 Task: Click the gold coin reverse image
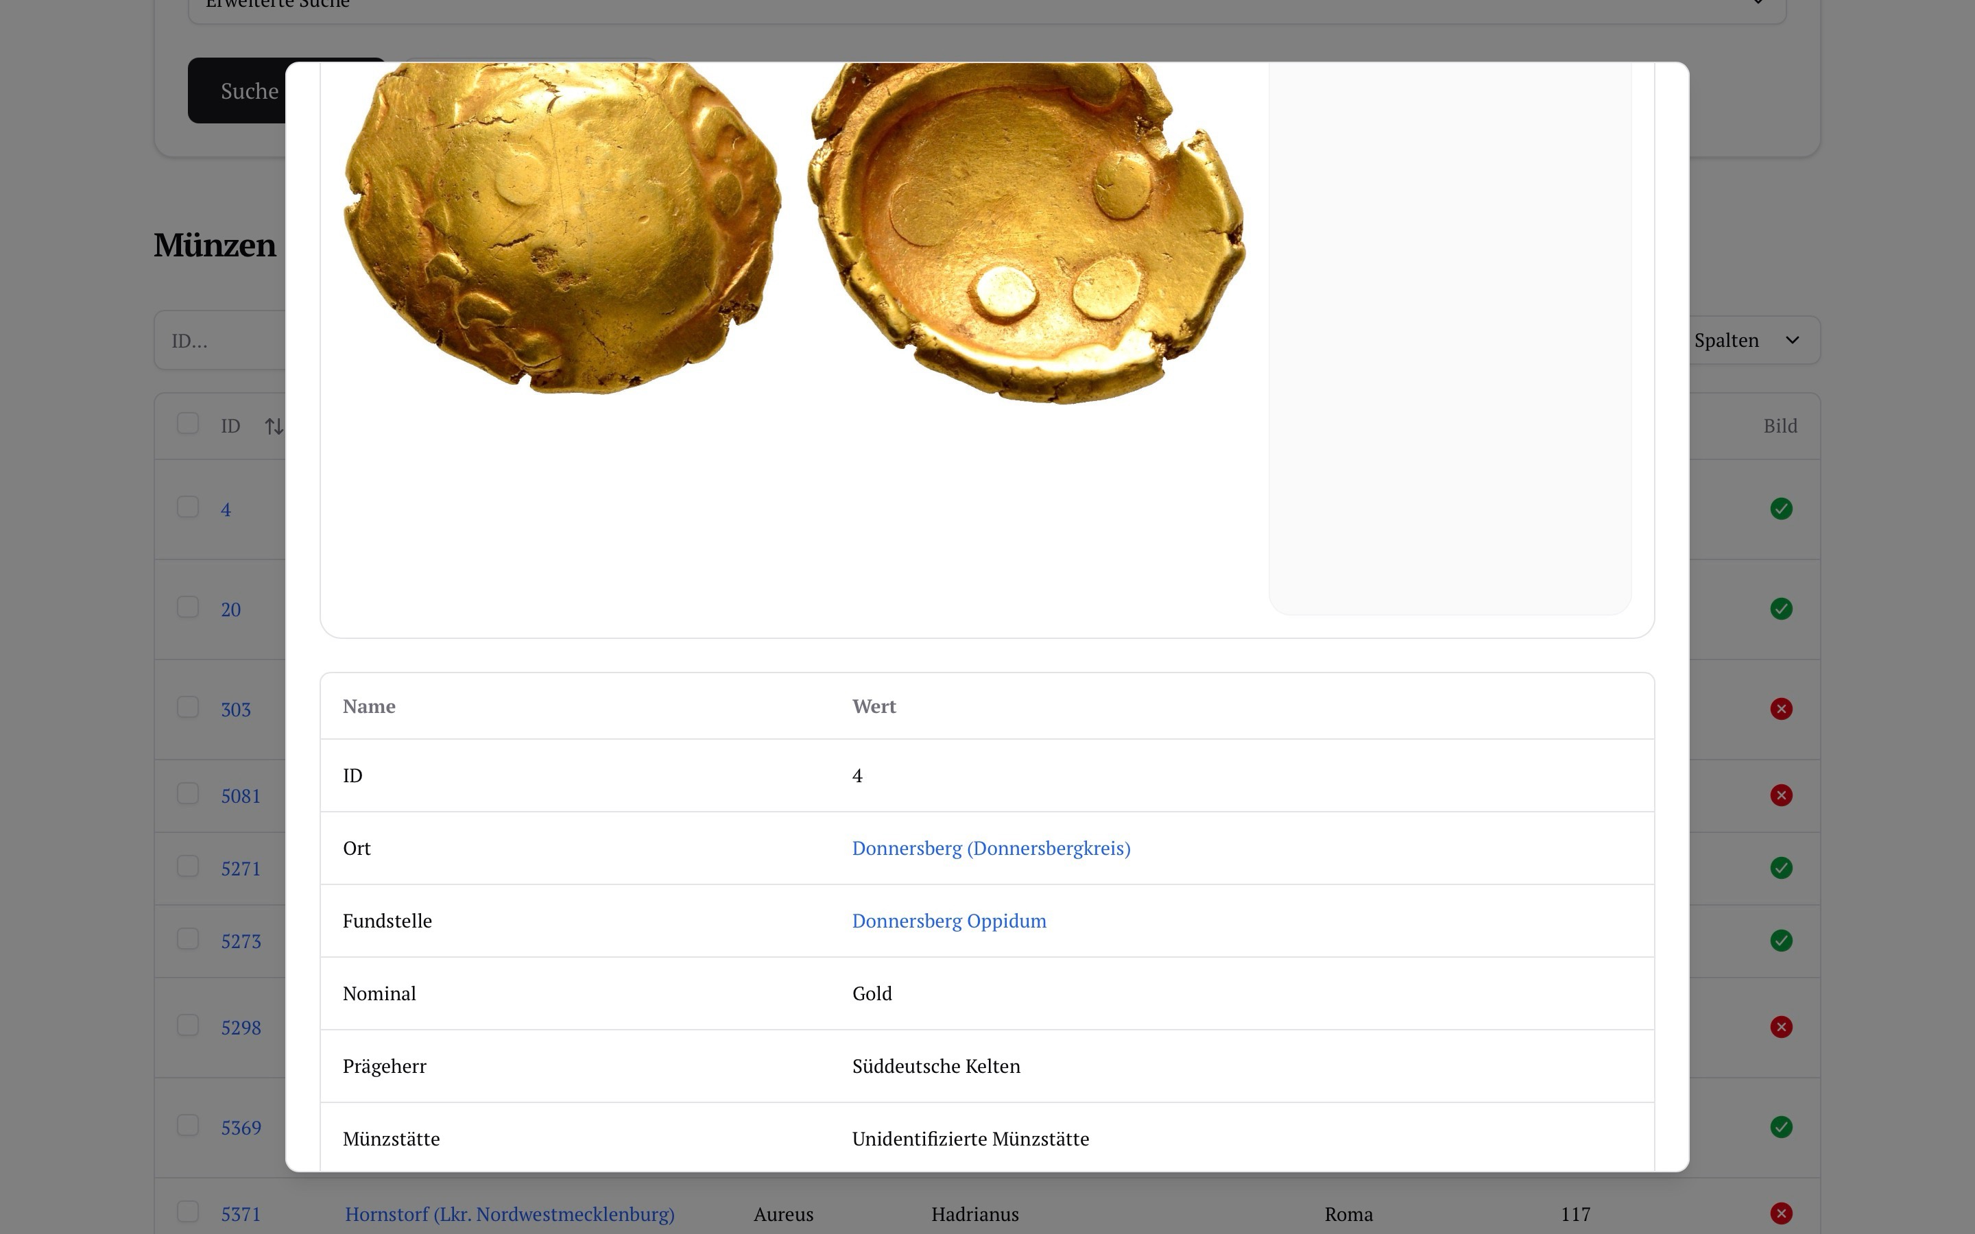[1027, 232]
